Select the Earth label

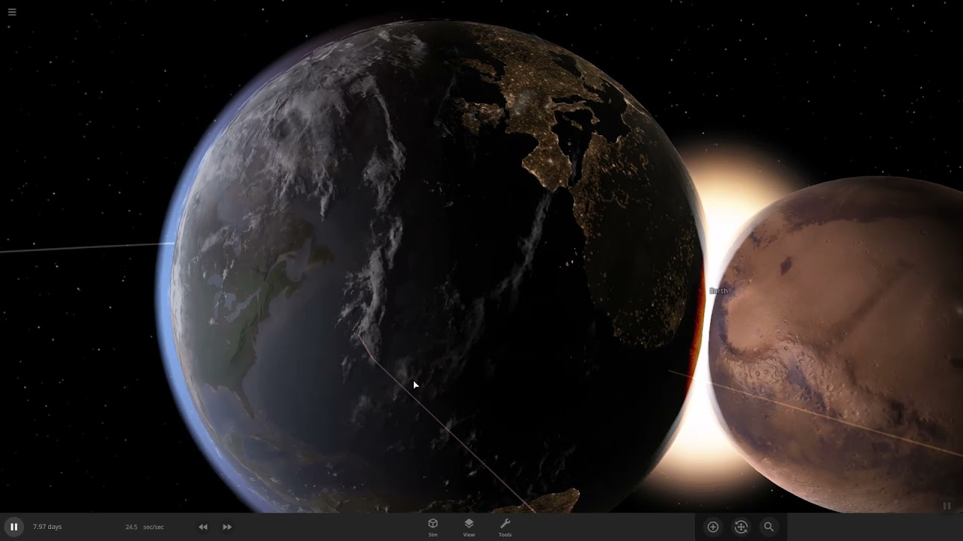click(718, 291)
